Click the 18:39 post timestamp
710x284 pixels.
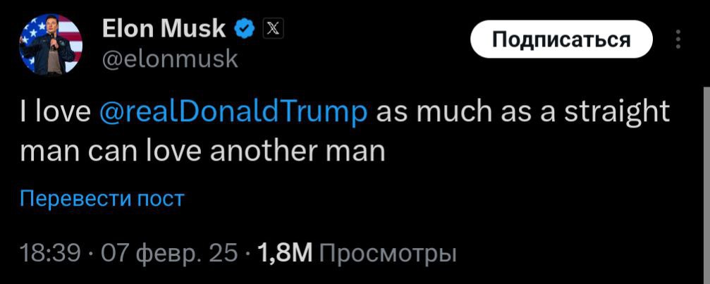51,254
